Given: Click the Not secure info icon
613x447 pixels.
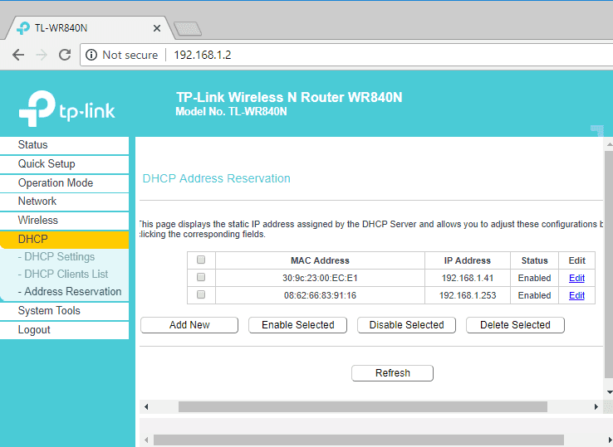Looking at the screenshot, I should pos(91,55).
